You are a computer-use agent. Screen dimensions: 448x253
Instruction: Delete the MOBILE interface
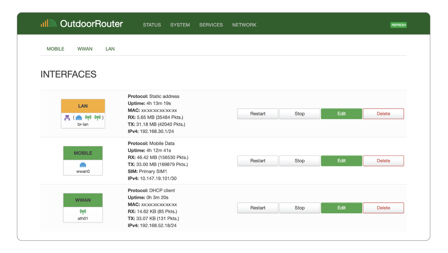[x=383, y=161]
